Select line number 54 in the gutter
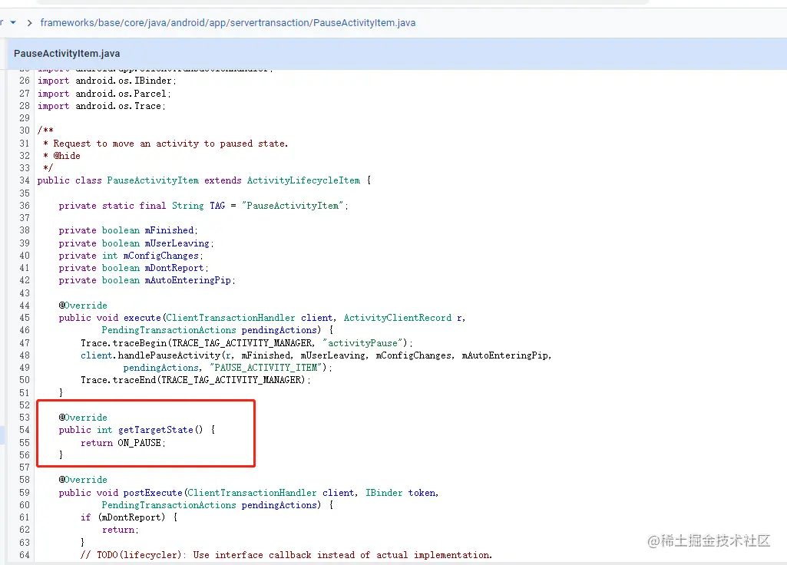The image size is (787, 565). 25,430
